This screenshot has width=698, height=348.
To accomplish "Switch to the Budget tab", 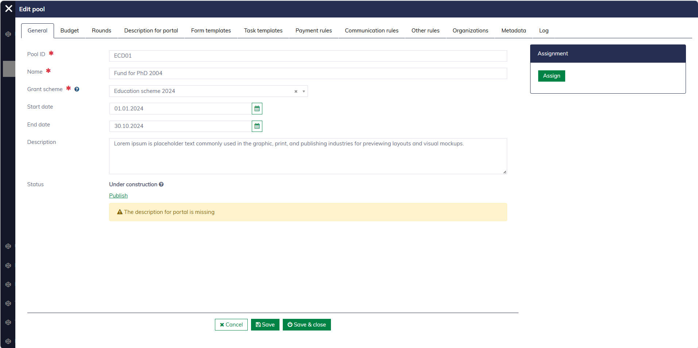I will [x=70, y=31].
